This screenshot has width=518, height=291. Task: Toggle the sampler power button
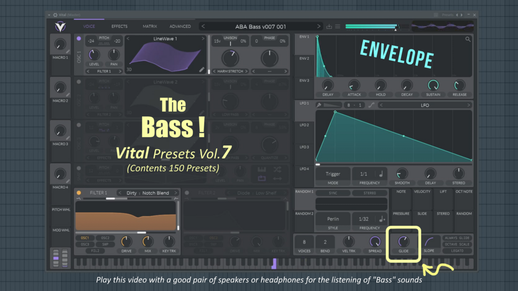tap(79, 168)
